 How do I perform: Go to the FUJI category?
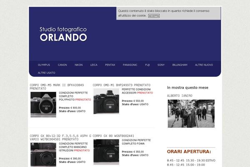pyautogui.click(x=147, y=65)
